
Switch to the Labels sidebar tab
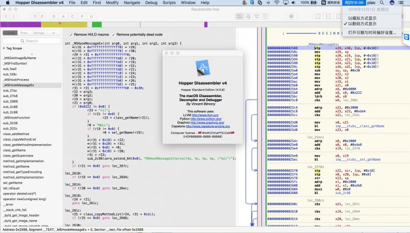10,33
